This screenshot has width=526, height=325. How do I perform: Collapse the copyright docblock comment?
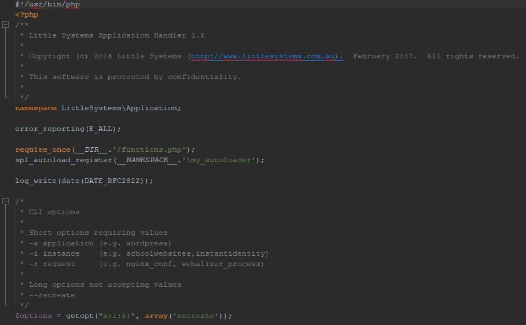[6, 25]
